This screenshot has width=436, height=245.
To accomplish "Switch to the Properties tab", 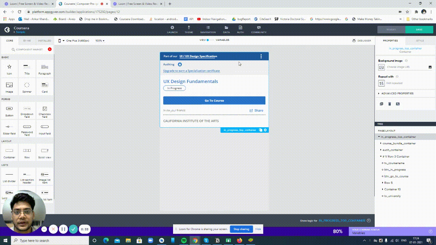I will click(x=390, y=40).
